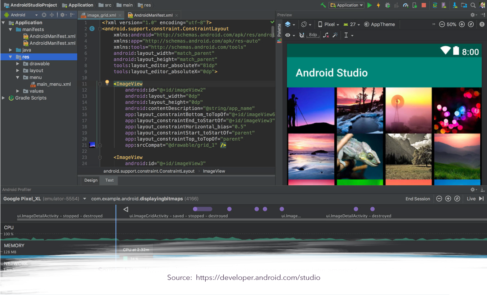
Task: Click the user account avatar
Action: click(x=482, y=5)
